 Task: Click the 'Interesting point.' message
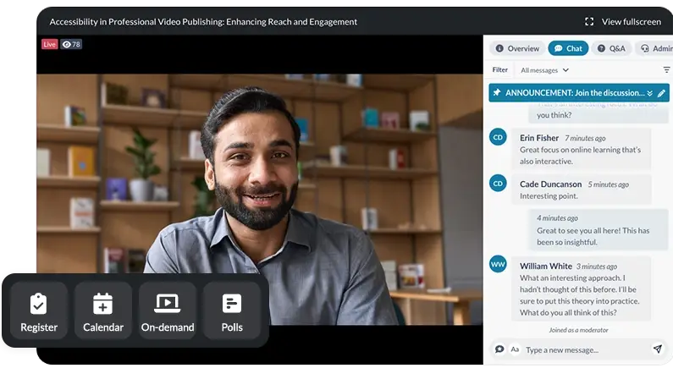coord(549,196)
